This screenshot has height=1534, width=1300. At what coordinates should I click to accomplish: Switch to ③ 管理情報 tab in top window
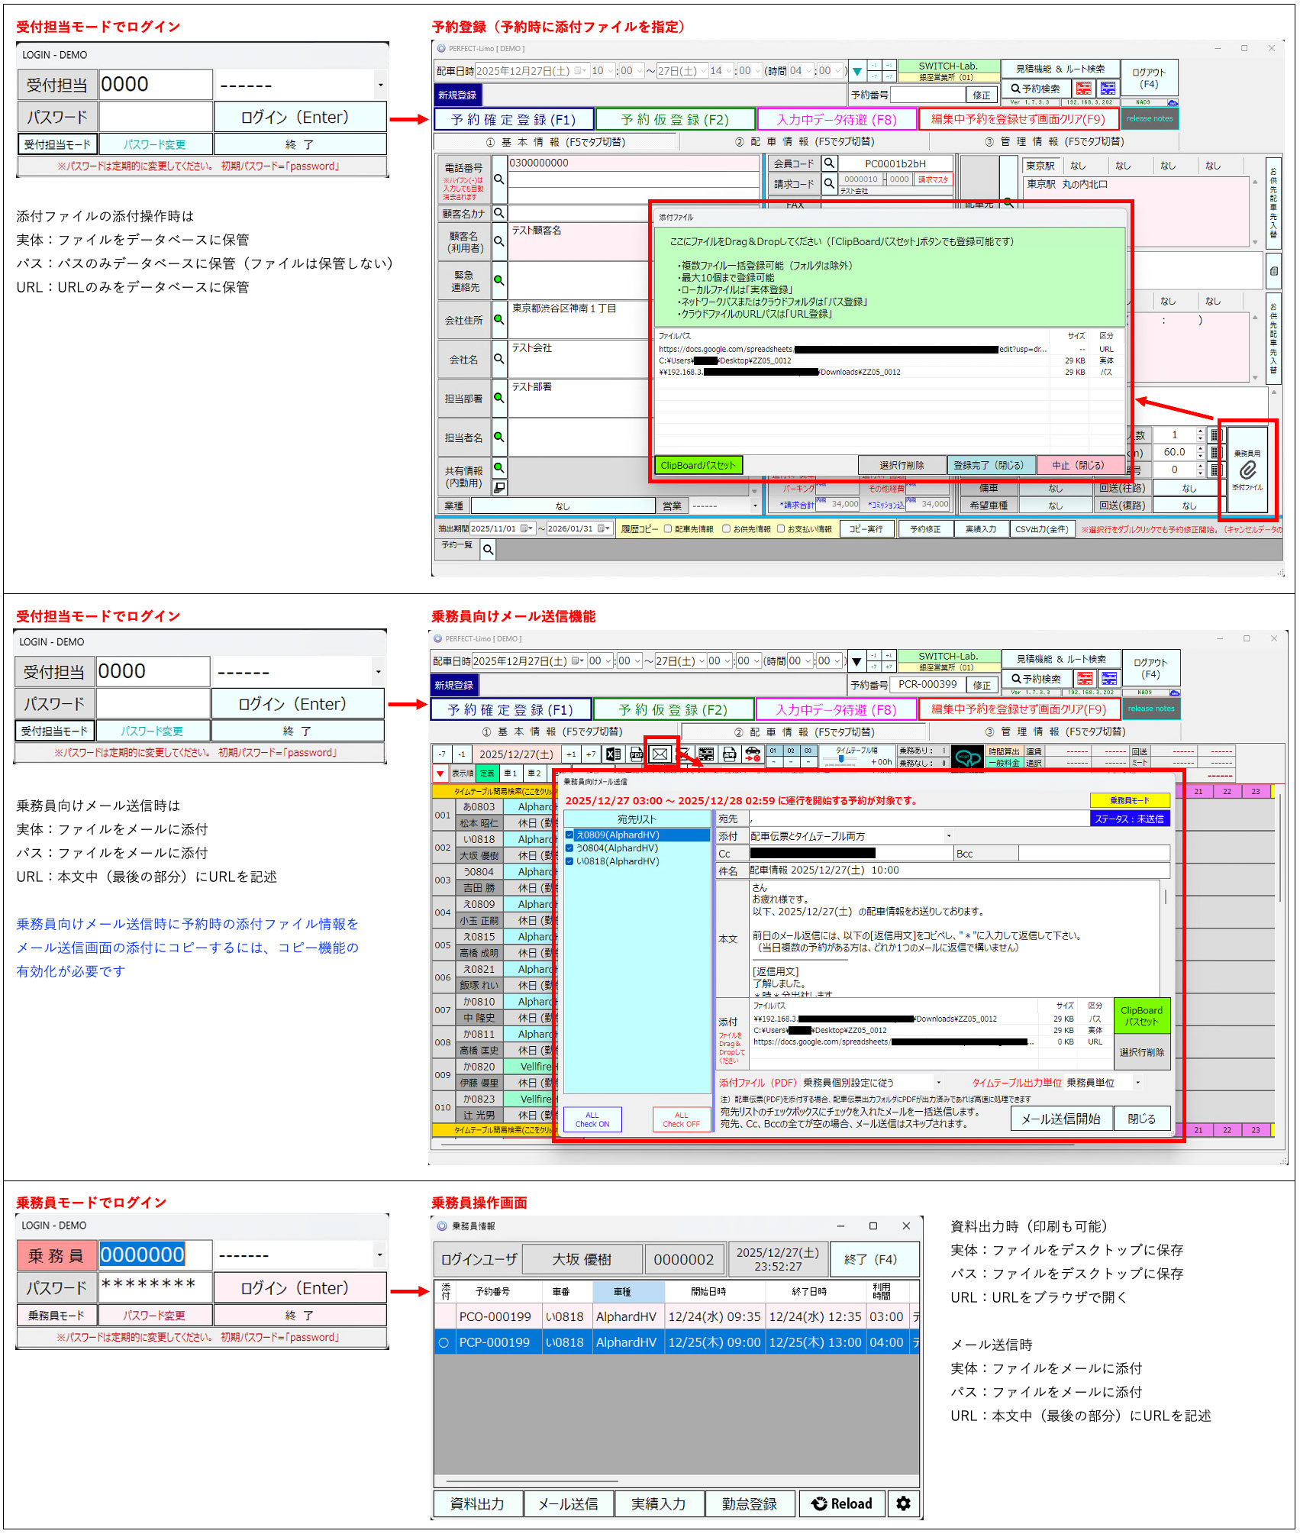pyautogui.click(x=1053, y=142)
